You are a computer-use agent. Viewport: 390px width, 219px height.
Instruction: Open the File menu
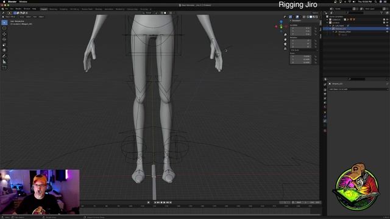point(7,9)
